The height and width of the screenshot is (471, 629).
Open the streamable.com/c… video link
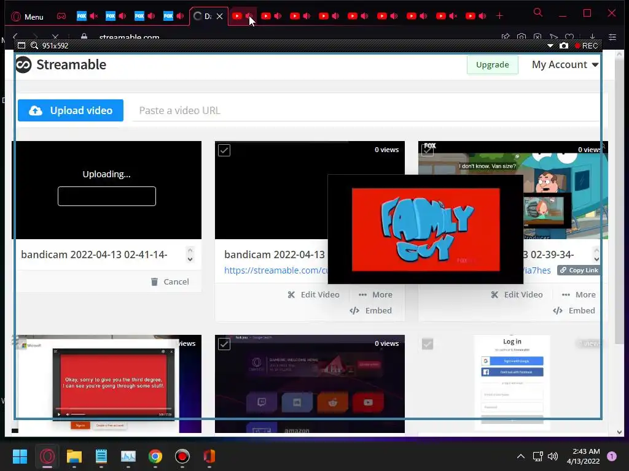click(x=276, y=270)
